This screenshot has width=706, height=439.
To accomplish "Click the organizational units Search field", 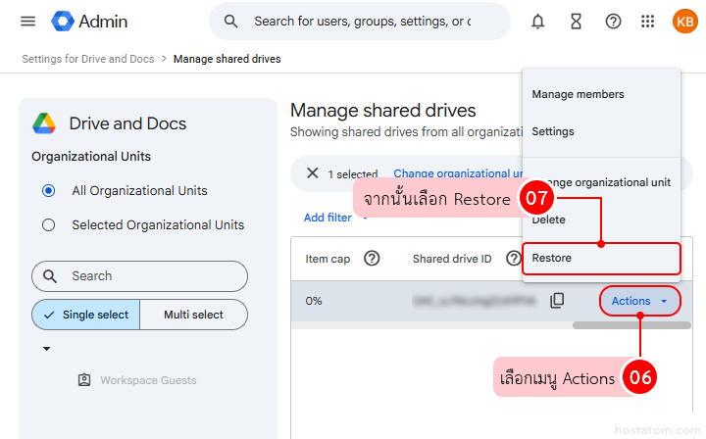I will pos(139,276).
